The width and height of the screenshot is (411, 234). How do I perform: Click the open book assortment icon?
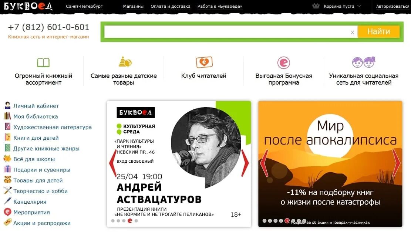(43, 62)
